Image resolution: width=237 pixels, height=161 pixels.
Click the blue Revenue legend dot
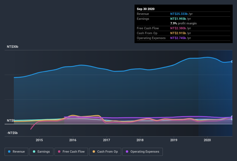pyautogui.click(x=9, y=152)
